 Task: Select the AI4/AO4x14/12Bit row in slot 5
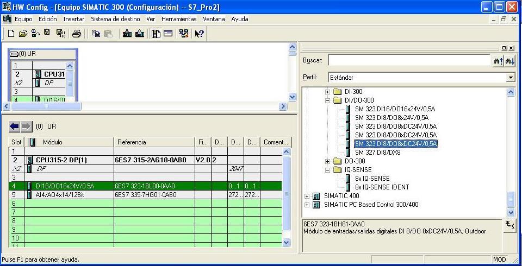[x=145, y=194]
